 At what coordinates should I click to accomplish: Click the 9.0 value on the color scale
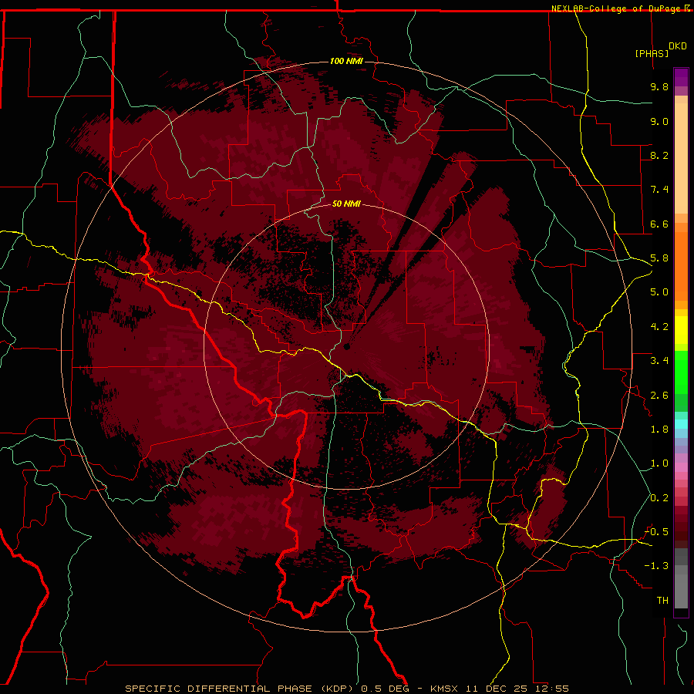[x=659, y=121]
